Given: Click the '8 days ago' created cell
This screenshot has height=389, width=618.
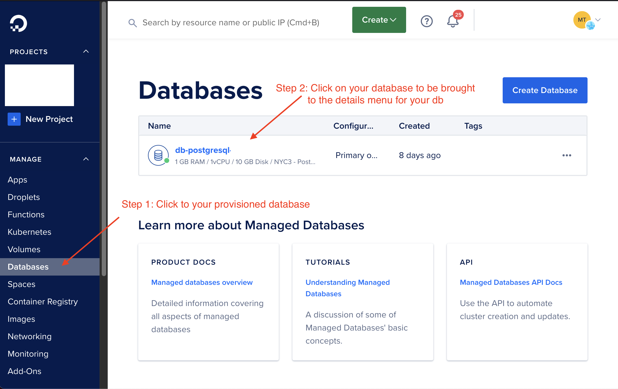Looking at the screenshot, I should coord(420,155).
